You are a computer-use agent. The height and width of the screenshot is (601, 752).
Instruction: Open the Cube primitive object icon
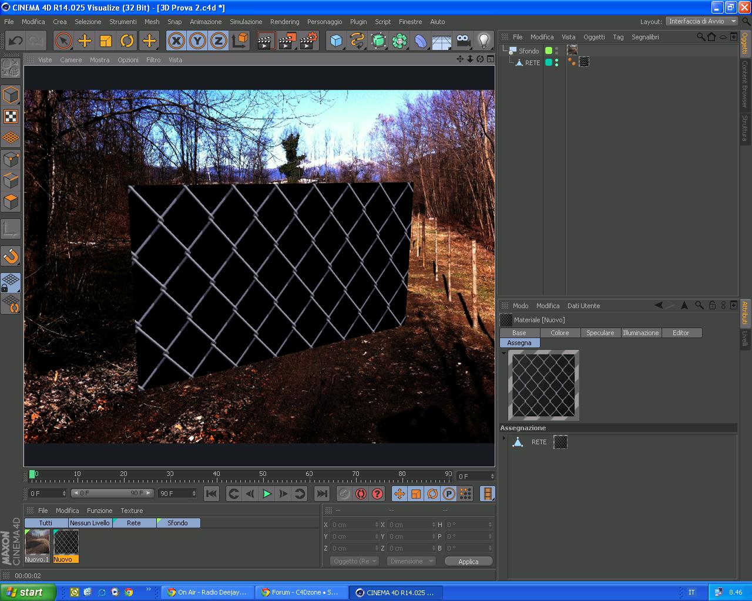[336, 40]
